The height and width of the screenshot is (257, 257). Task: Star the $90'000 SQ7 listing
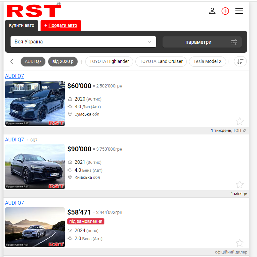[x=240, y=185]
